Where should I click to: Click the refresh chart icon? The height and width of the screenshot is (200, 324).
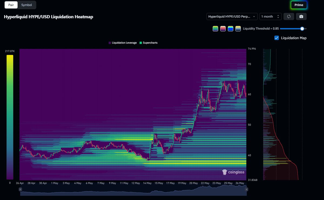pyautogui.click(x=289, y=16)
